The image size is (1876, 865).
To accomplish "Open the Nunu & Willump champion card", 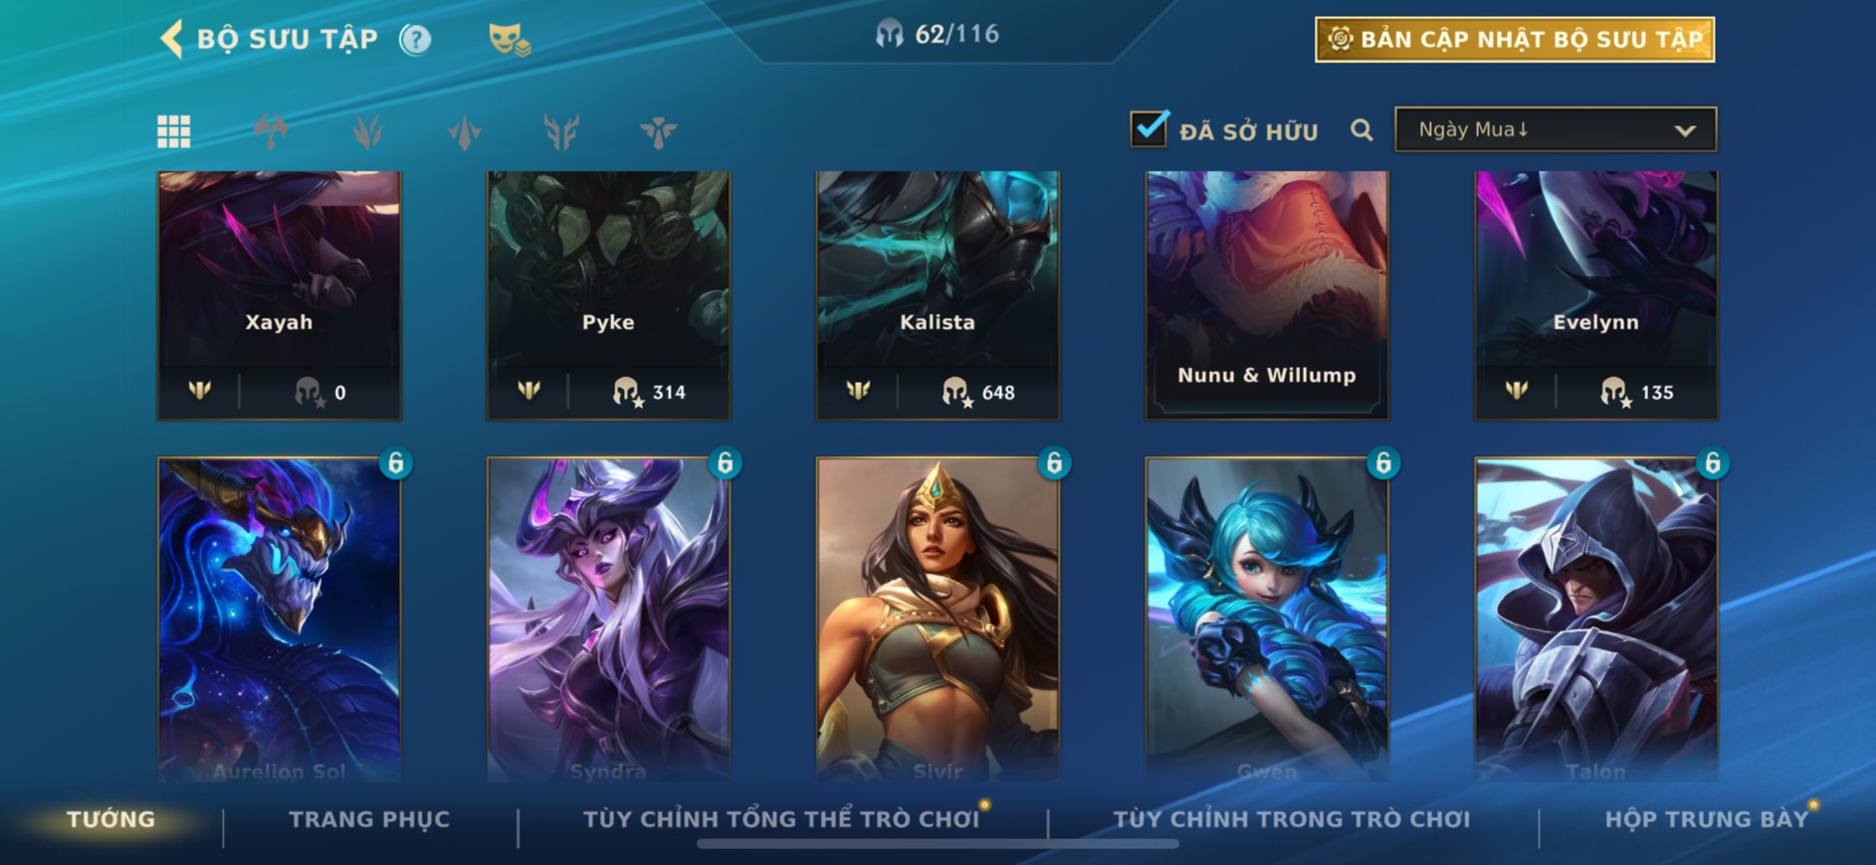I will coord(1267,295).
